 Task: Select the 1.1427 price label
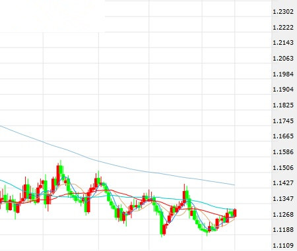[x=283, y=183]
